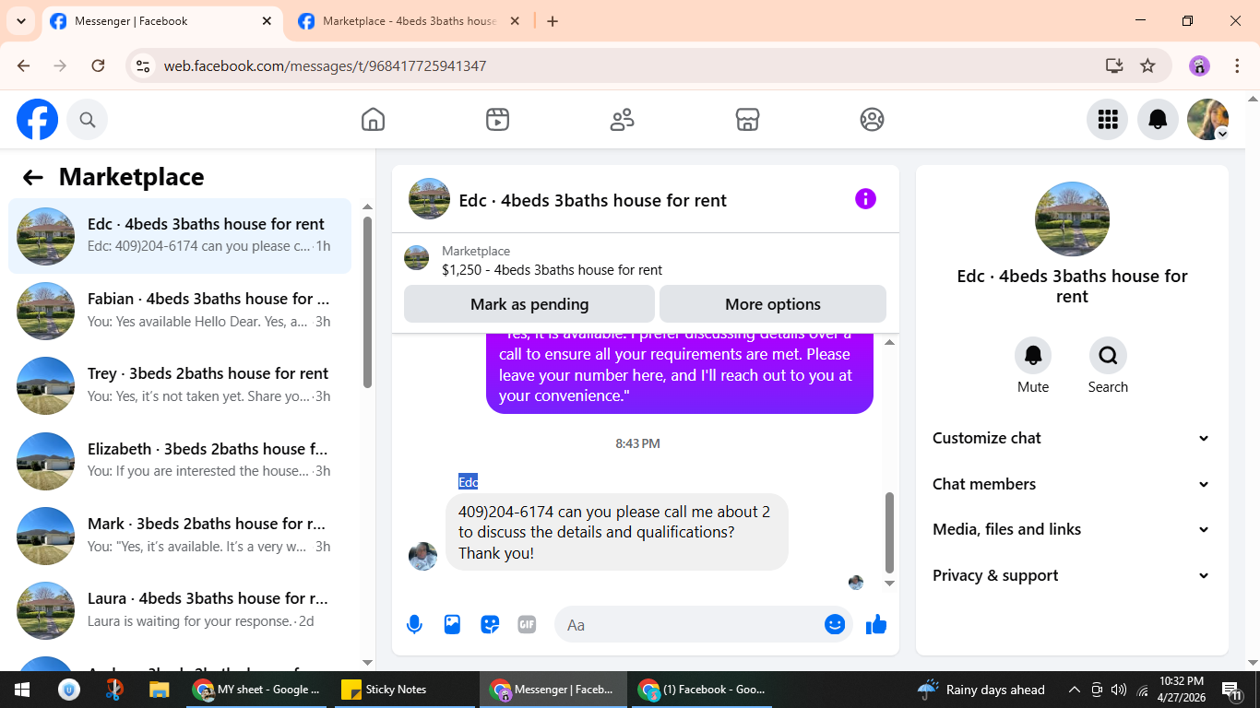The image size is (1260, 708).
Task: Mark the listing as pending
Action: pos(529,304)
